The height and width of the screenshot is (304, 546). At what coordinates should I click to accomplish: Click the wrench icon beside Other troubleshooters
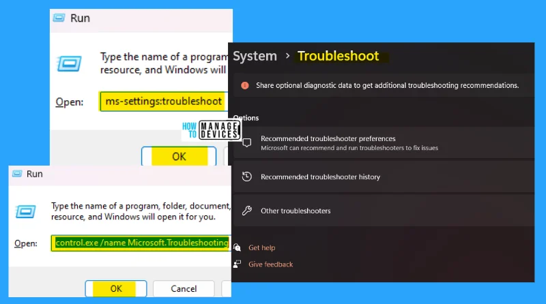click(247, 211)
